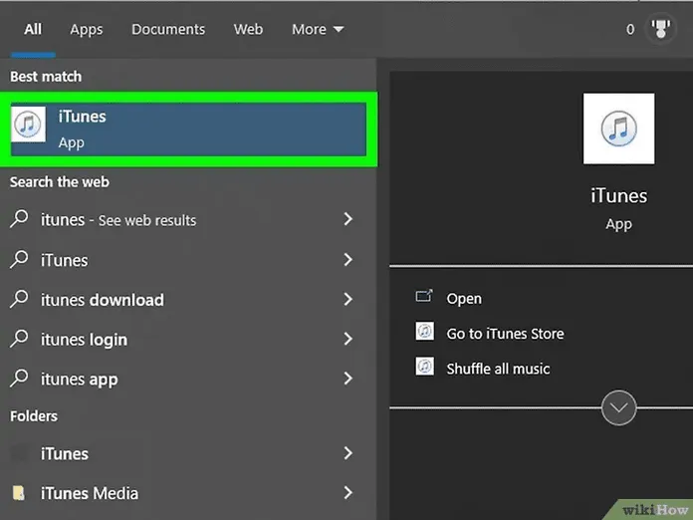The image size is (693, 520).
Task: Click the Go to iTunes Store icon
Action: [x=425, y=333]
